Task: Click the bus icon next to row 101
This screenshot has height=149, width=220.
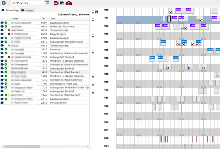Action: tap(93, 20)
